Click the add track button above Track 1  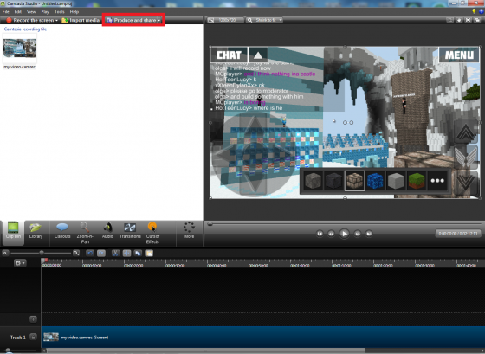33,319
